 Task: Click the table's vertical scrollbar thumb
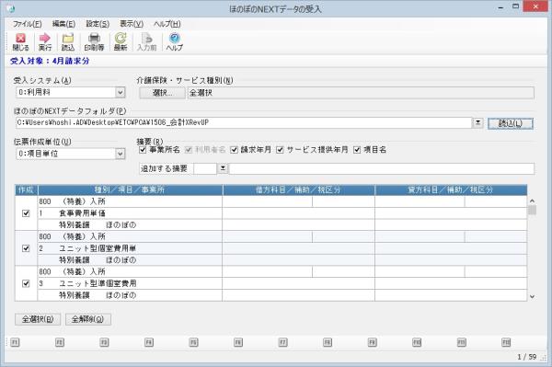click(x=532, y=210)
